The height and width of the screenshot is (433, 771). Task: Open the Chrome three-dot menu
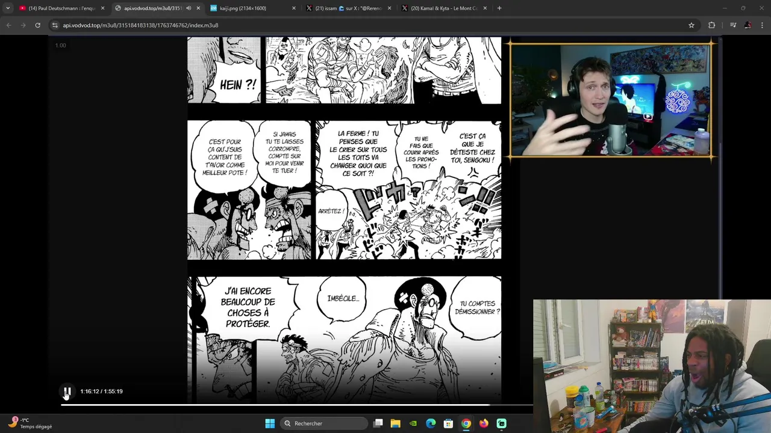763,25
